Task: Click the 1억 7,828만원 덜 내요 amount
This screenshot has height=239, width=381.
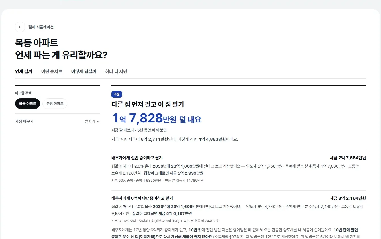Action: tap(156, 118)
